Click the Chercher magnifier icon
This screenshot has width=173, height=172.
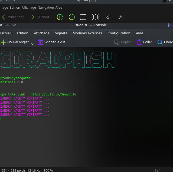[160, 42]
